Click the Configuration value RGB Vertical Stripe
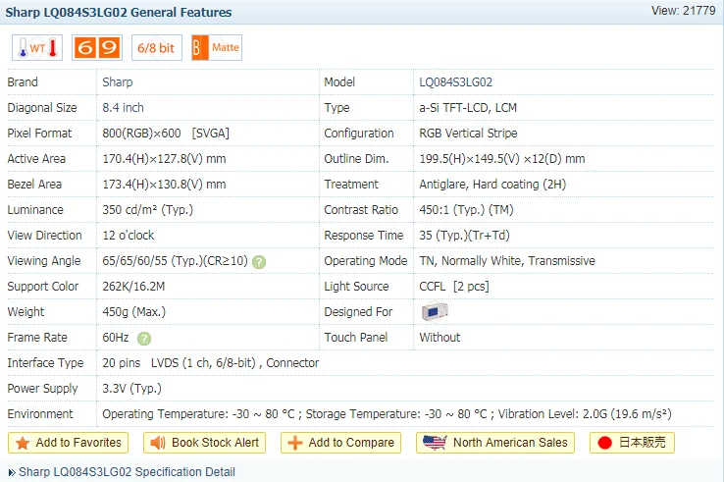 [468, 134]
